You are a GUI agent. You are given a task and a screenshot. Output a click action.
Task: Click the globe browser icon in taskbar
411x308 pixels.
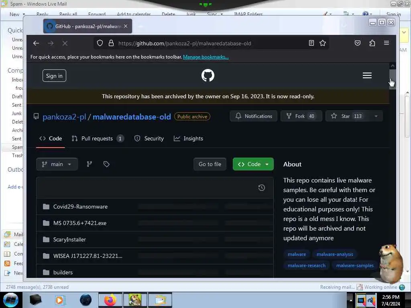click(86, 300)
